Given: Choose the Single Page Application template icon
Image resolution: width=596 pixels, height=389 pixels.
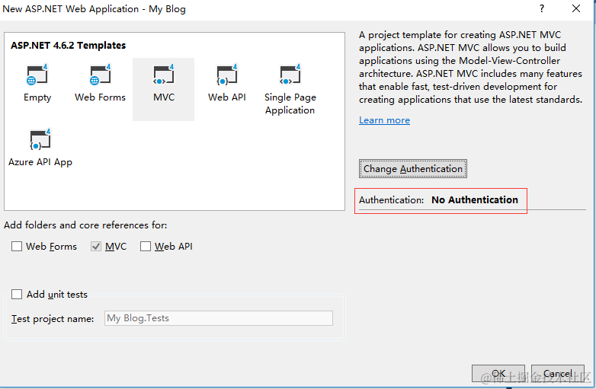Looking at the screenshot, I should (x=290, y=75).
